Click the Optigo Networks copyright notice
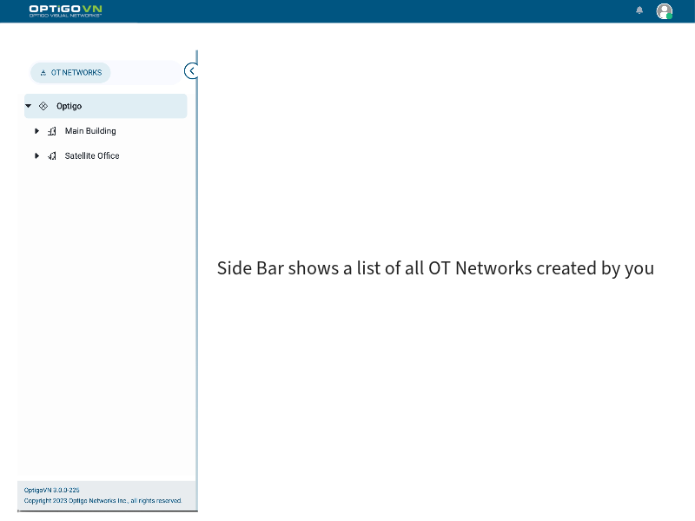Screen dimensions: 695x521 pos(102,500)
